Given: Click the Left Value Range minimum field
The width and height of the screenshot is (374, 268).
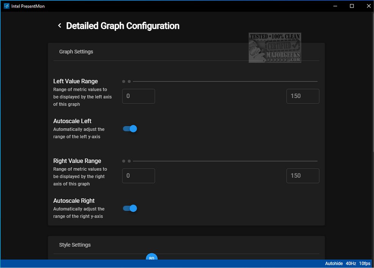Looking at the screenshot, I should coord(138,96).
